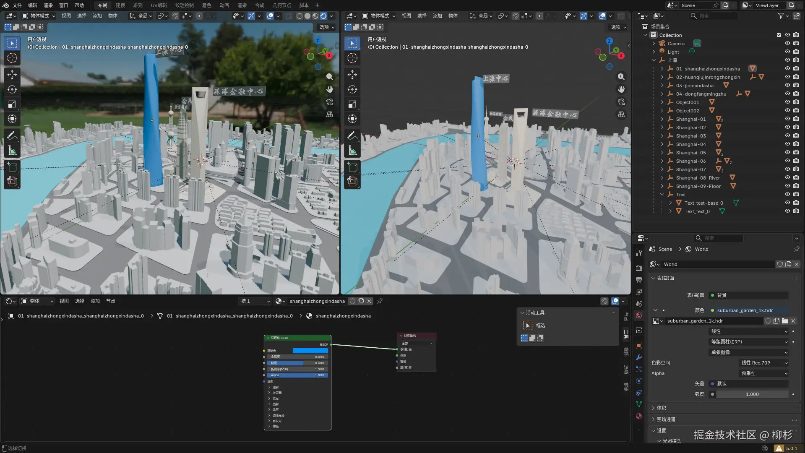Screen dimensions: 805x453
Task: Expand the 体积 panel in World properties
Action: click(661, 408)
